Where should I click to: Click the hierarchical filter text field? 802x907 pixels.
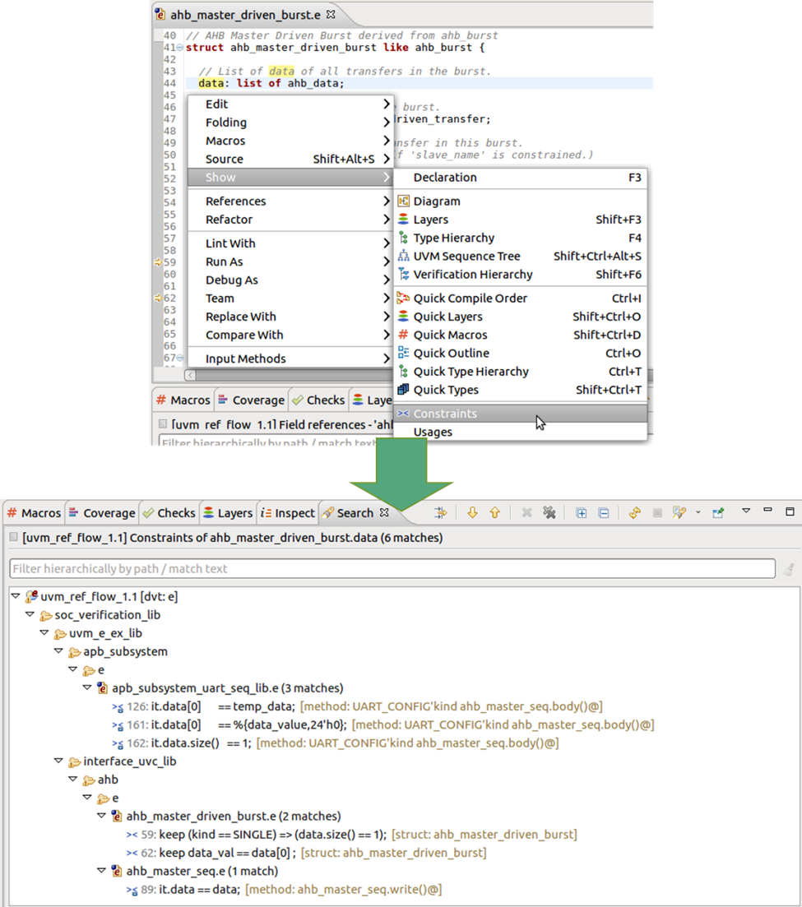392,568
